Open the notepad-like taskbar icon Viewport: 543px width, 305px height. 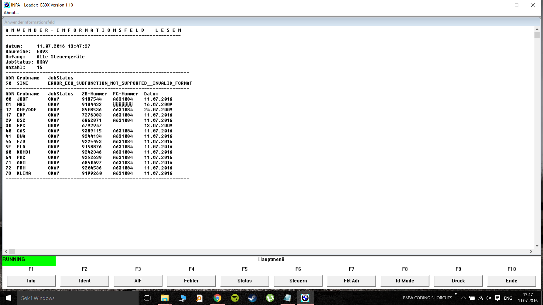pos(287,298)
